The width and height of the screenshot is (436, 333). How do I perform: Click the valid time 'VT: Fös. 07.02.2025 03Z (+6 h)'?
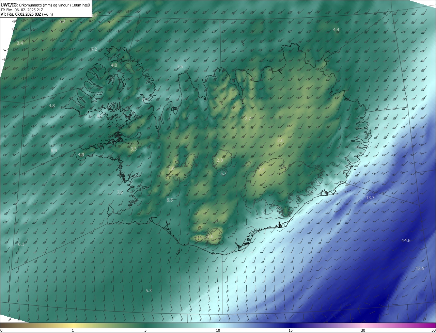(27, 14)
